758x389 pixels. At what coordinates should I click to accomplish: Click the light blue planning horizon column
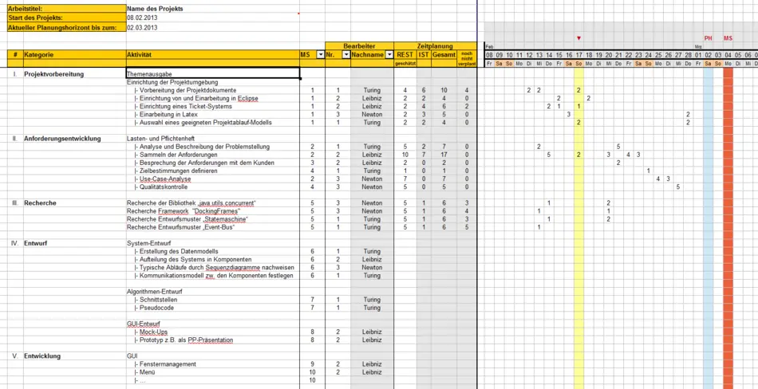tap(708, 199)
